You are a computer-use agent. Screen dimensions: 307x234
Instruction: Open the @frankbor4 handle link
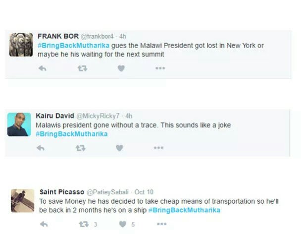coord(97,37)
